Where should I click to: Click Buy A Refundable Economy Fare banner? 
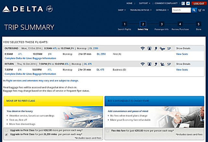point(154,101)
